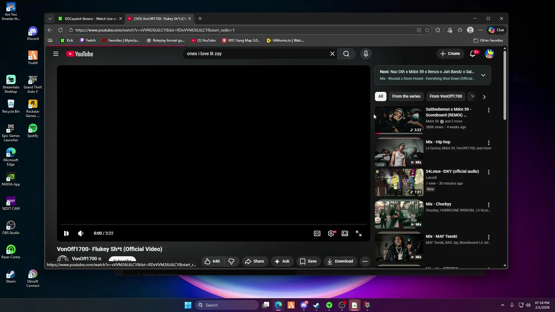Show more filter chips with the right arrow
Viewport: 555px width, 312px height.
[x=484, y=97]
